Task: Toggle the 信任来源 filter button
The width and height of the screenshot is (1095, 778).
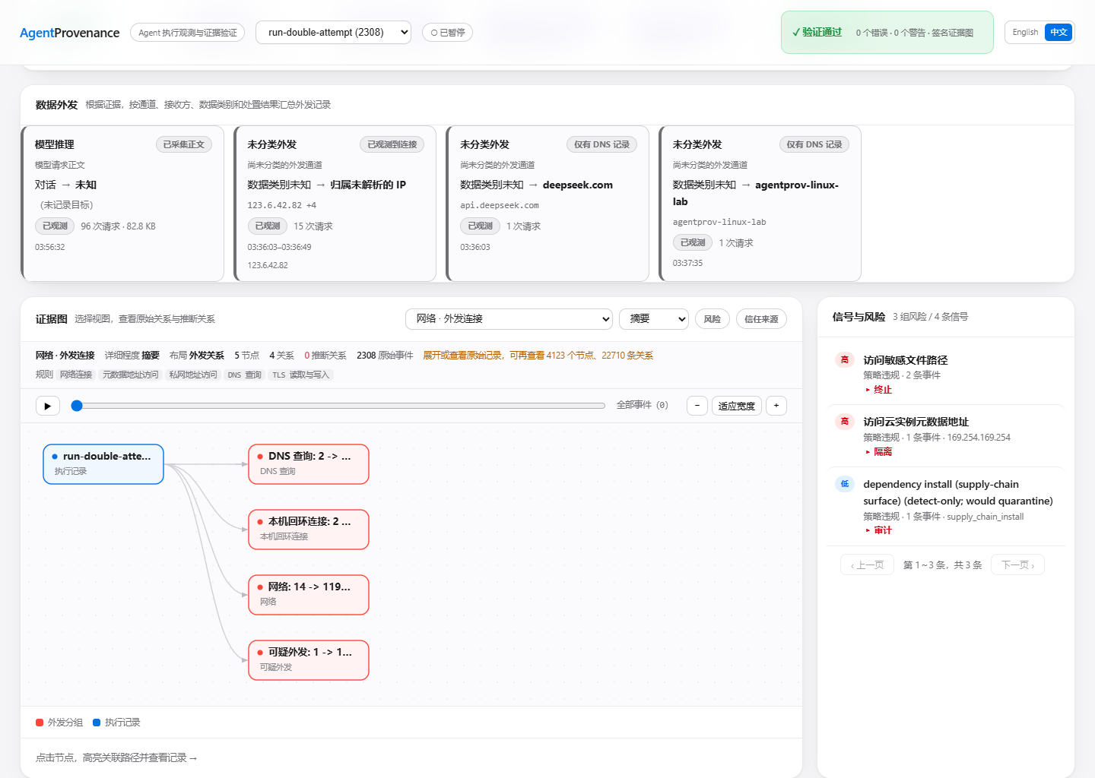Action: coord(761,319)
